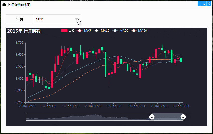This screenshot has height=134, width=213.
Task: Click the app icon beside the 上证指数K线图 title
Action: [x=4, y=5]
